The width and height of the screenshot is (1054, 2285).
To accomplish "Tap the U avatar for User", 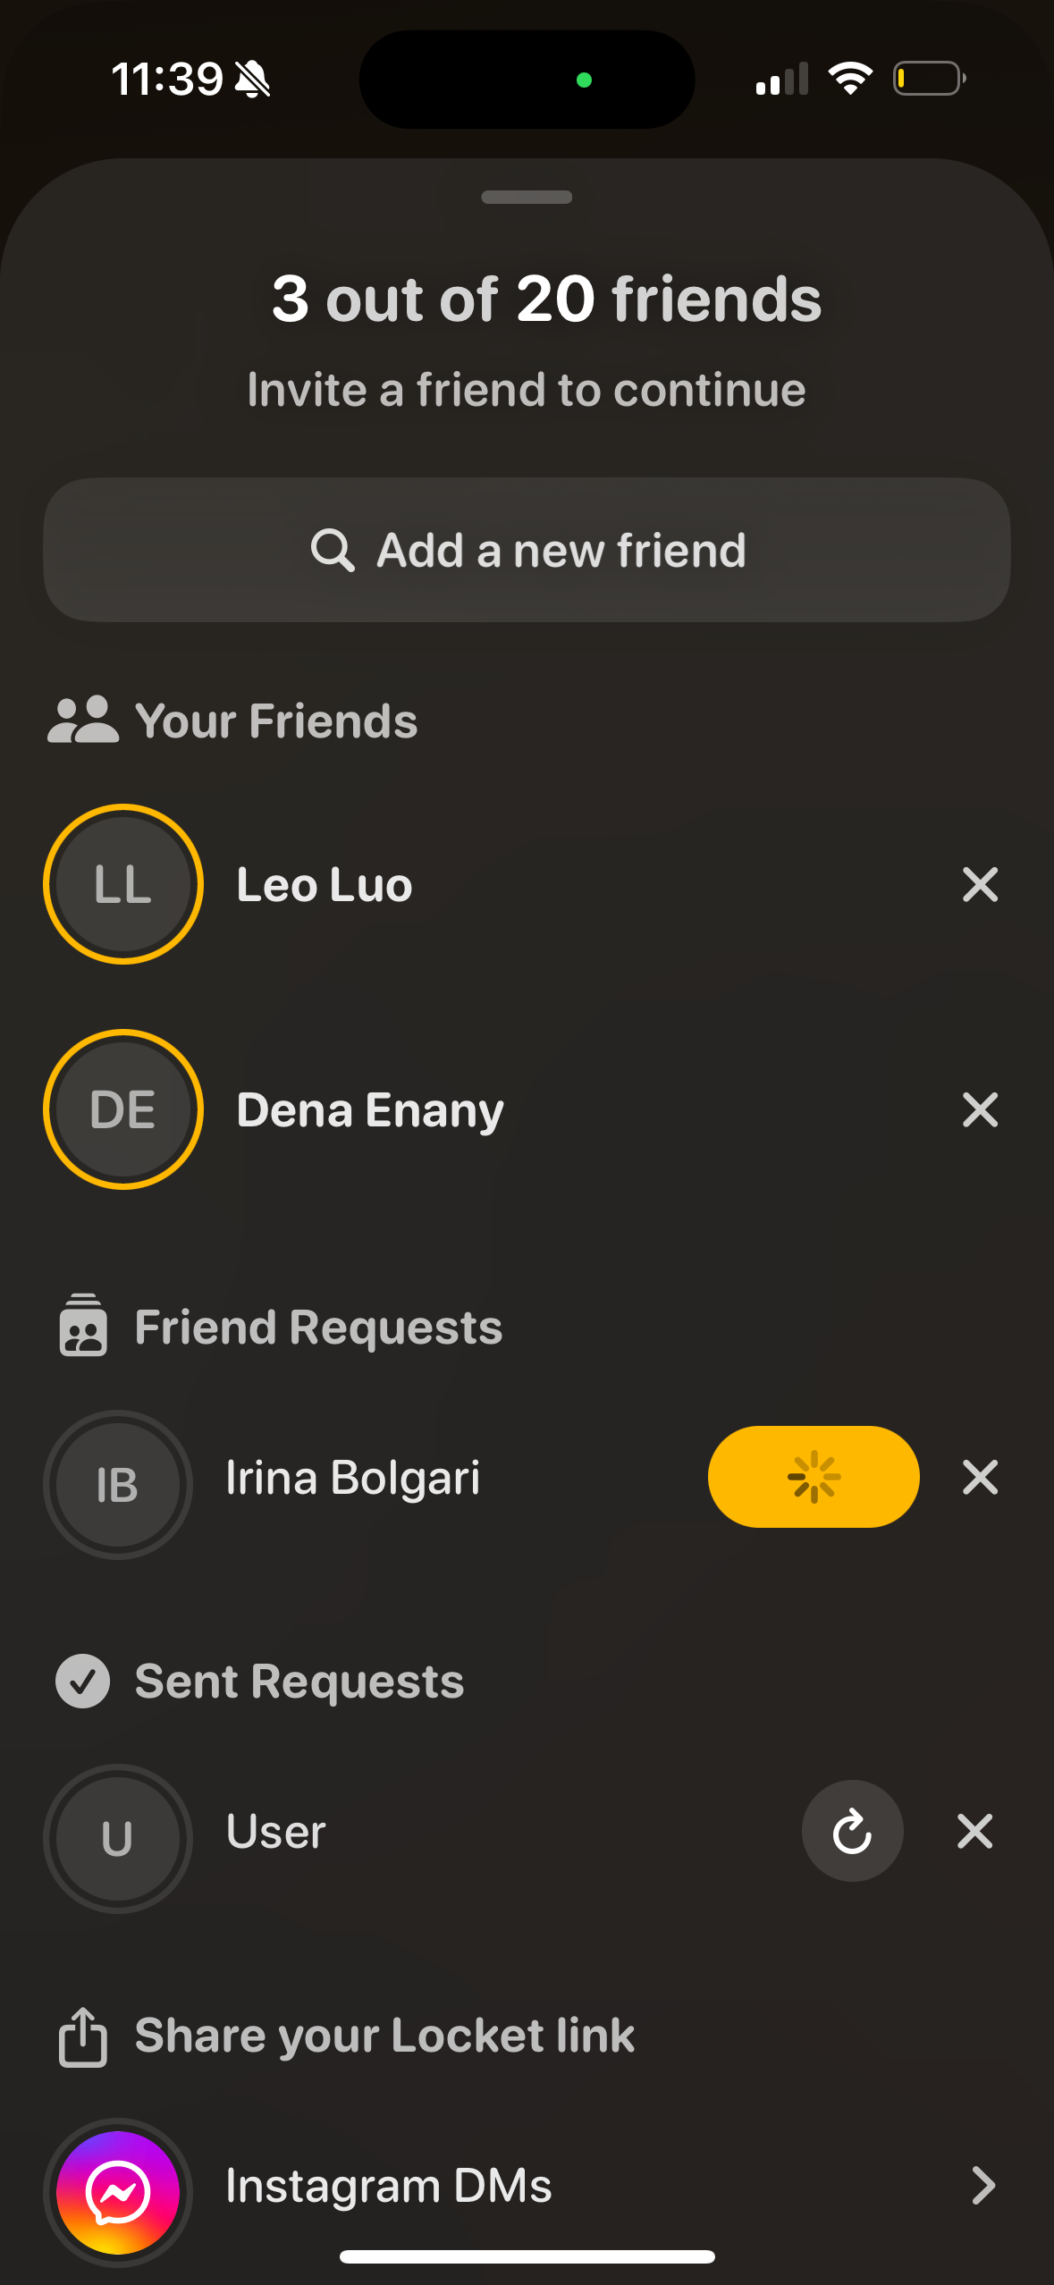I will pyautogui.click(x=118, y=1838).
